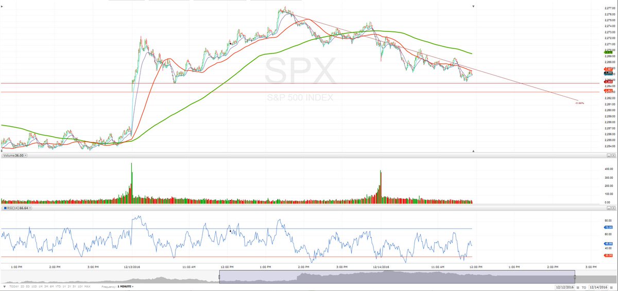Open Frequency 1 MINUTE dropdown
The width and height of the screenshot is (618, 291).
click(125, 286)
